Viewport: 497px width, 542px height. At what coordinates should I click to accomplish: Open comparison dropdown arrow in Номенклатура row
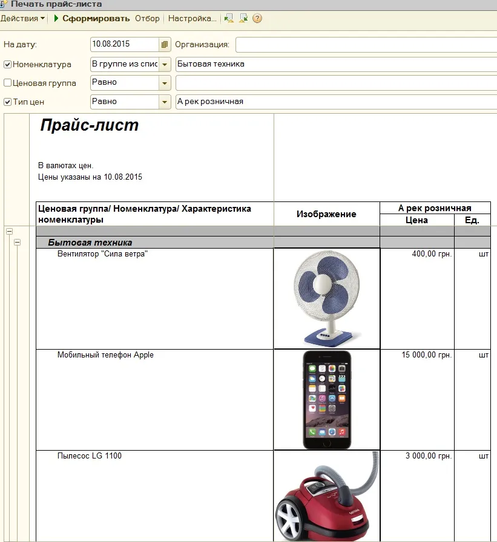click(x=165, y=64)
